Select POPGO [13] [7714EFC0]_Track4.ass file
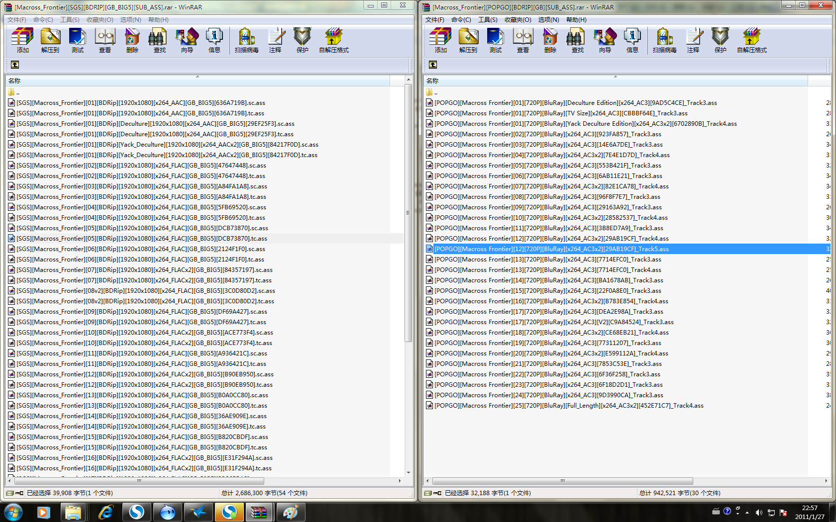The height and width of the screenshot is (522, 836). click(543, 270)
